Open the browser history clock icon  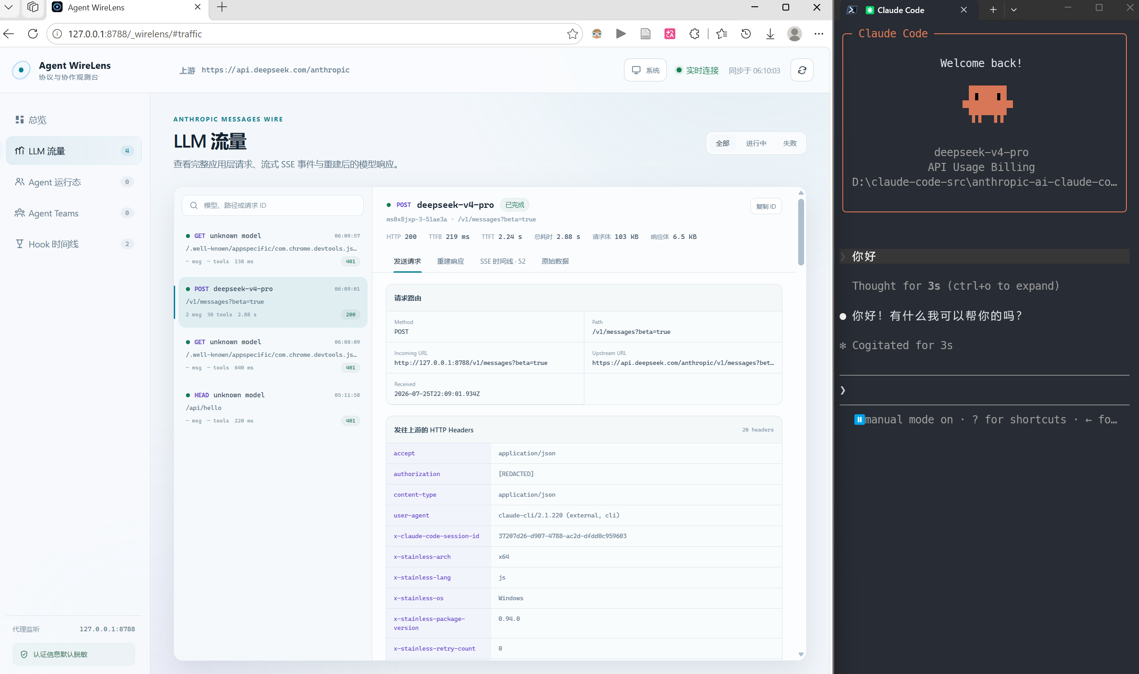[746, 34]
